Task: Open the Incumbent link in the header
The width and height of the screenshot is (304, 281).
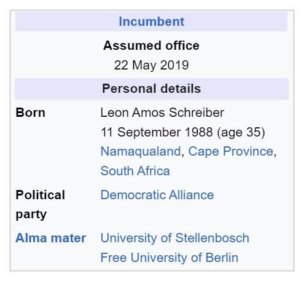Action: coord(152,22)
